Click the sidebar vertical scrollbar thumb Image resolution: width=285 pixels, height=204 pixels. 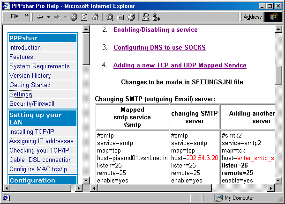pyautogui.click(x=86, y=49)
